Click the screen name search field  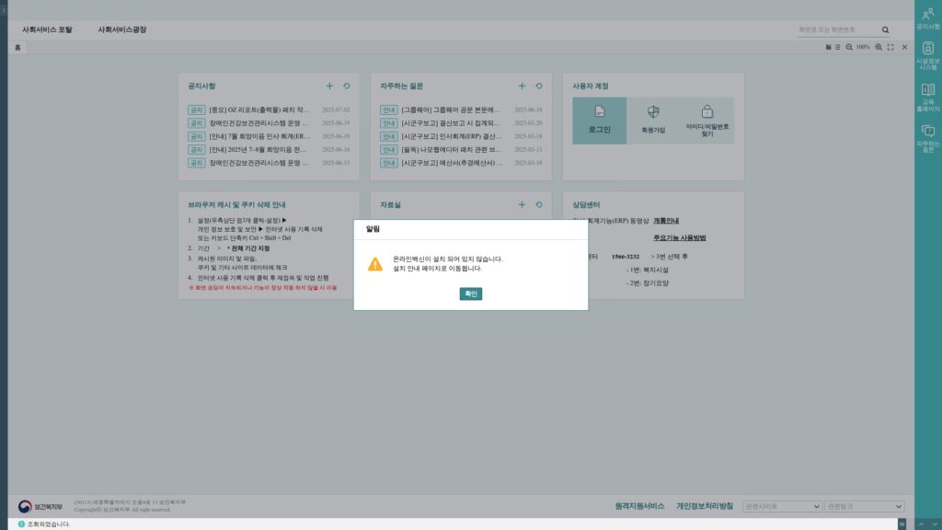[837, 29]
